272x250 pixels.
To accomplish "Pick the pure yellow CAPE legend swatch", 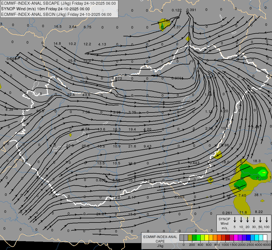I will tap(207, 238).
